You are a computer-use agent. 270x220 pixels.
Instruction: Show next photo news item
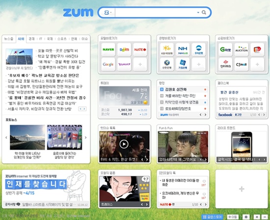point(86,138)
